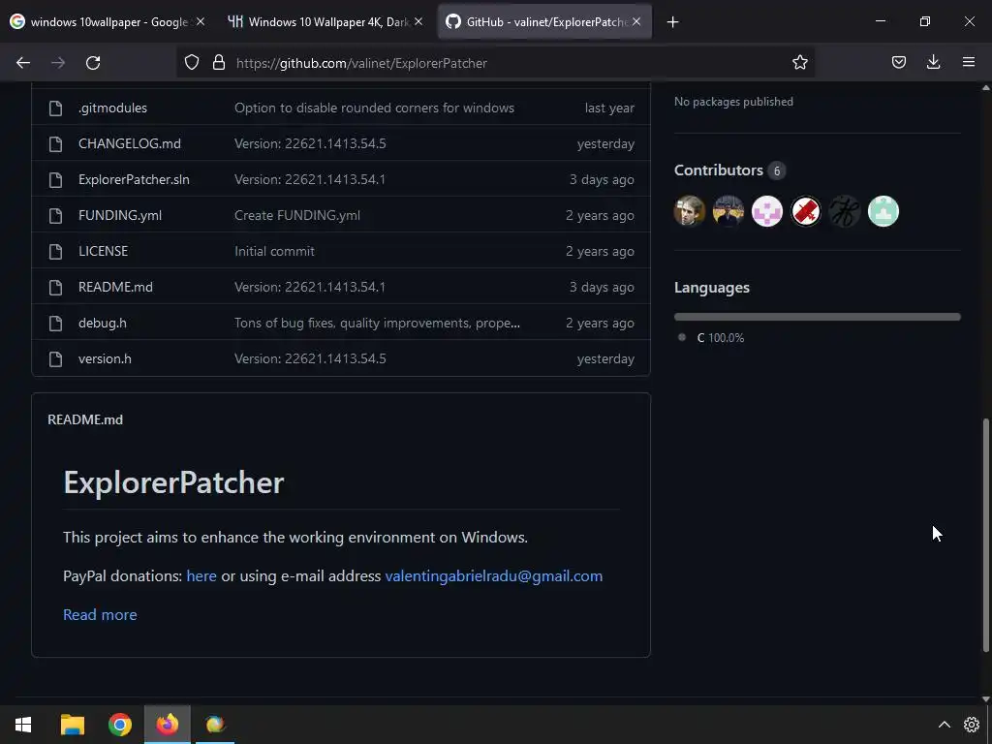Viewport: 992px width, 744px height.
Task: Open the .gitmodules file
Action: [112, 108]
